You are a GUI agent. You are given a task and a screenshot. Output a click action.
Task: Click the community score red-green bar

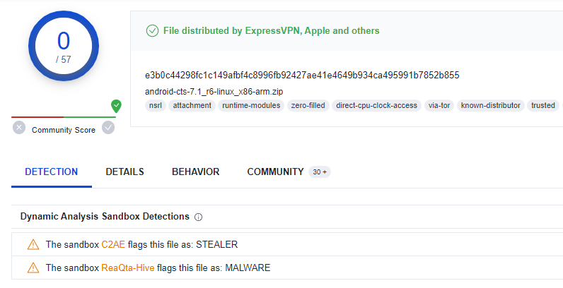tap(64, 116)
